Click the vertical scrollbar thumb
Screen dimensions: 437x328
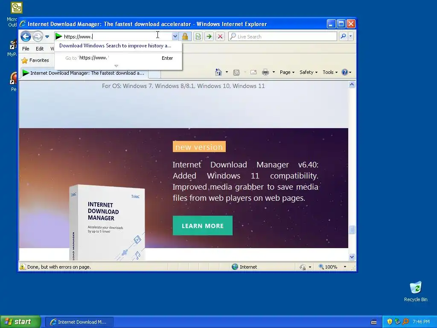[352, 229]
